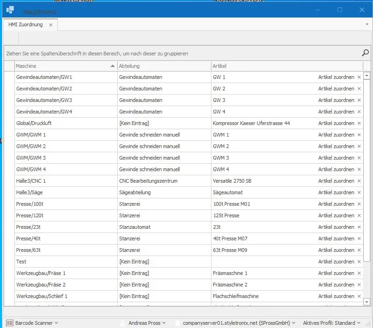373x328 pixels.
Task: Click the scrollbar down arrow of the grid
Action: (367, 302)
